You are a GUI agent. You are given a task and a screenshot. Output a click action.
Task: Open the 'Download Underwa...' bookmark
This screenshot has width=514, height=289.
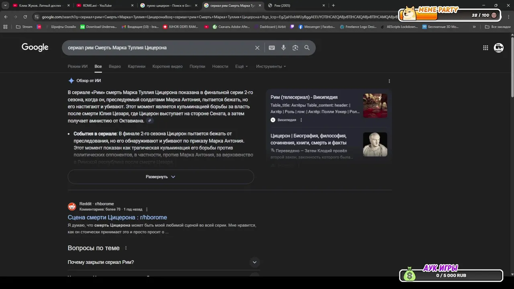click(x=99, y=27)
